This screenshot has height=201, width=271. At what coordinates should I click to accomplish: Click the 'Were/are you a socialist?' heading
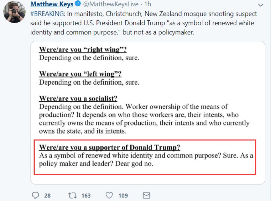pyautogui.click(x=78, y=98)
